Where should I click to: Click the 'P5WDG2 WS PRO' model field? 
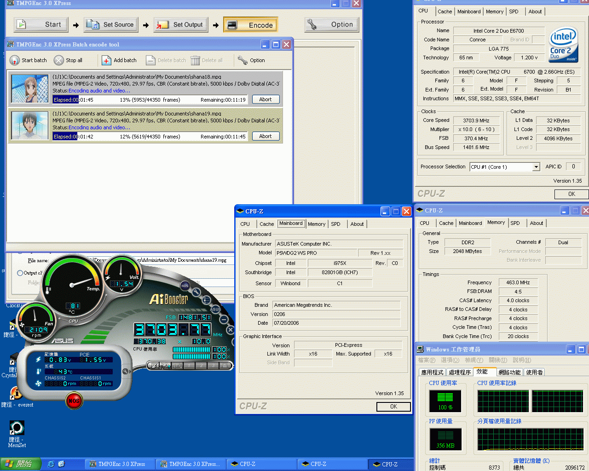pyautogui.click(x=316, y=253)
